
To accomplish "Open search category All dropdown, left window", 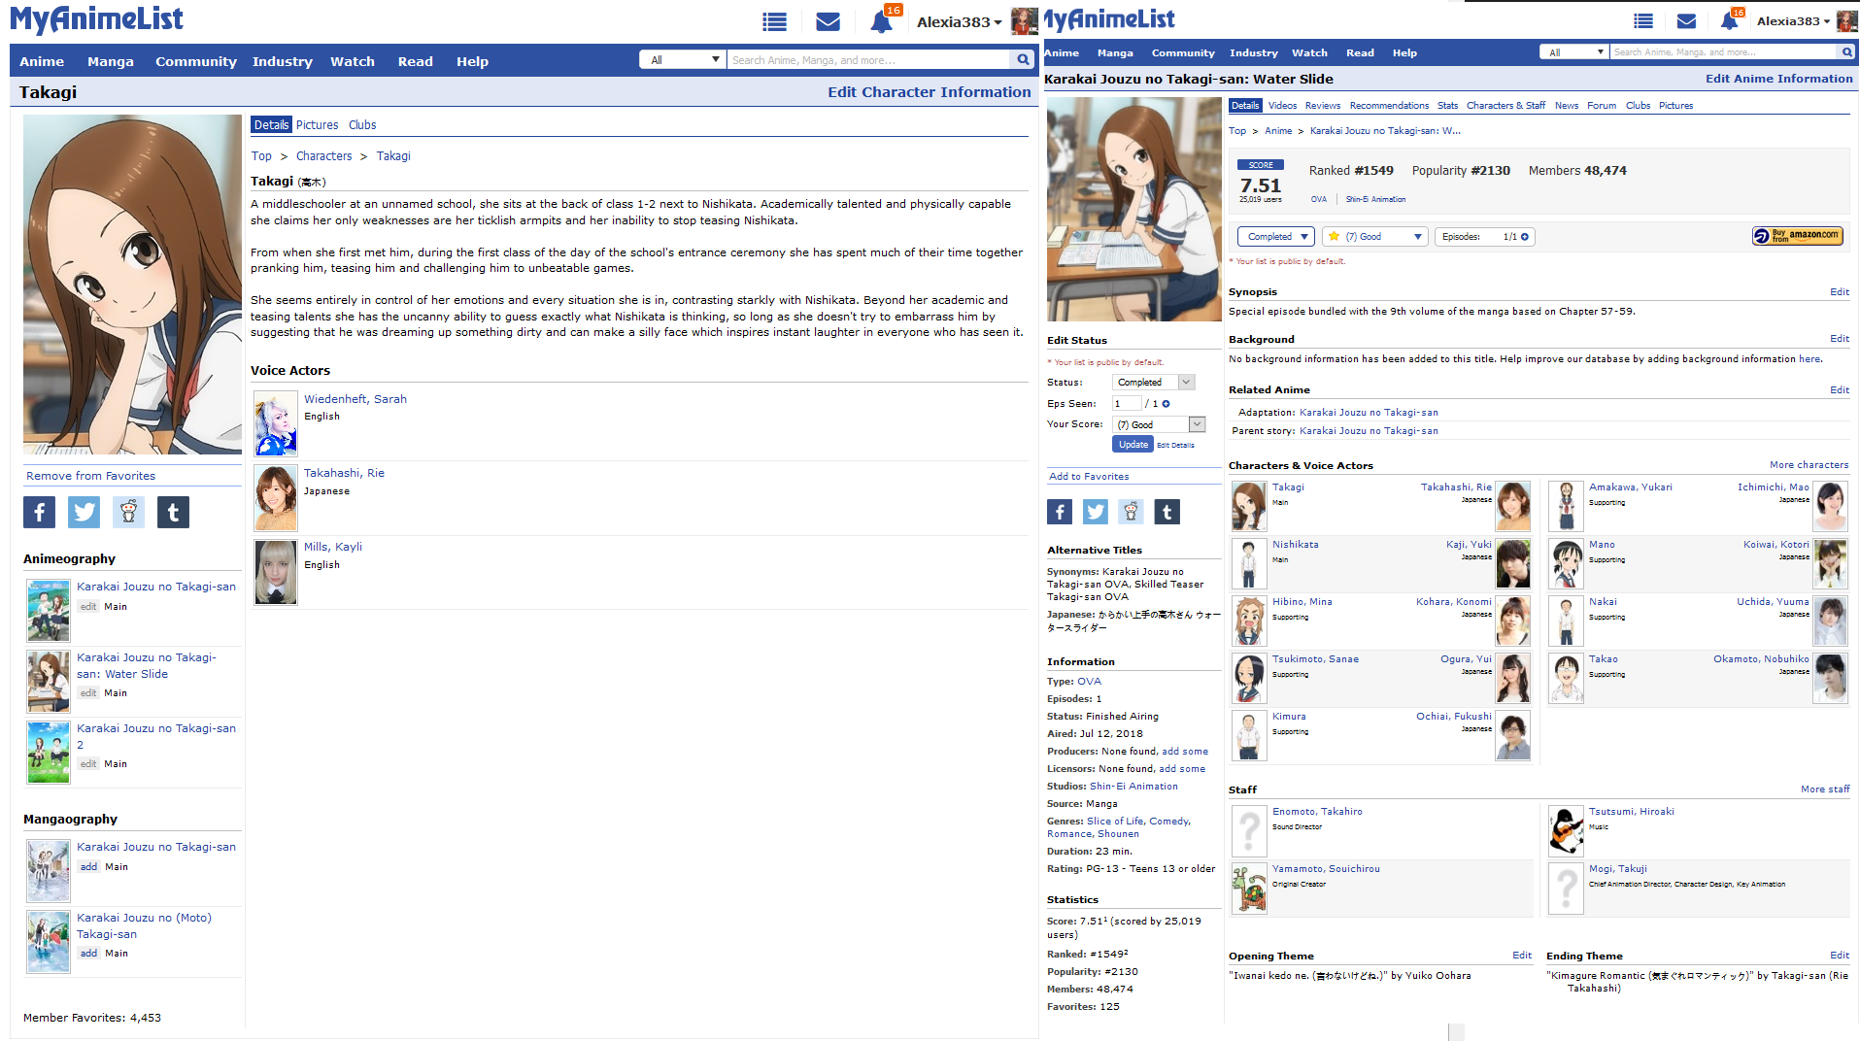I will click(683, 60).
